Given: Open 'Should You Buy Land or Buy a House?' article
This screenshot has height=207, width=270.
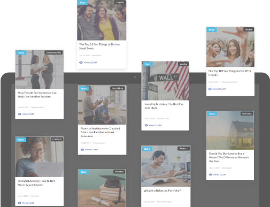Looking at the screenshot, I should 229,157.
